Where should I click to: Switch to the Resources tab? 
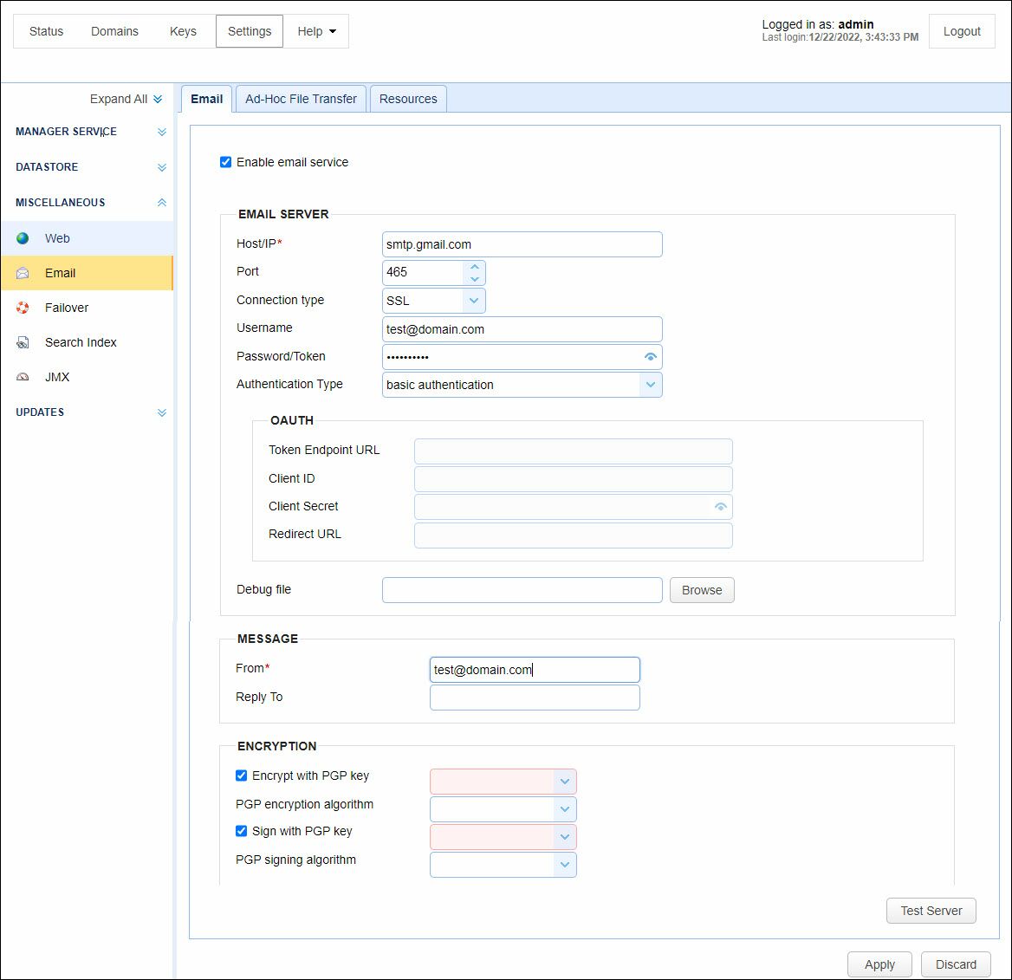(408, 99)
